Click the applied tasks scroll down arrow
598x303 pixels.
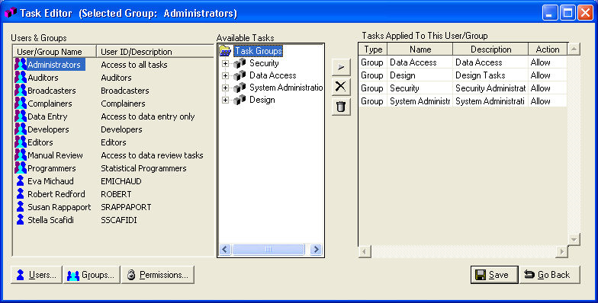click(574, 239)
